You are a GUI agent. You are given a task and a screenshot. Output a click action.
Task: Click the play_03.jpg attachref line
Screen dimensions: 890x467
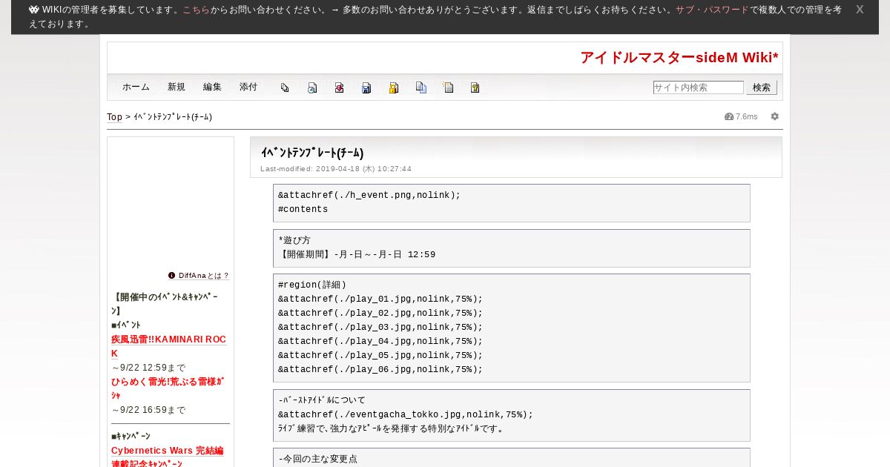(x=380, y=327)
